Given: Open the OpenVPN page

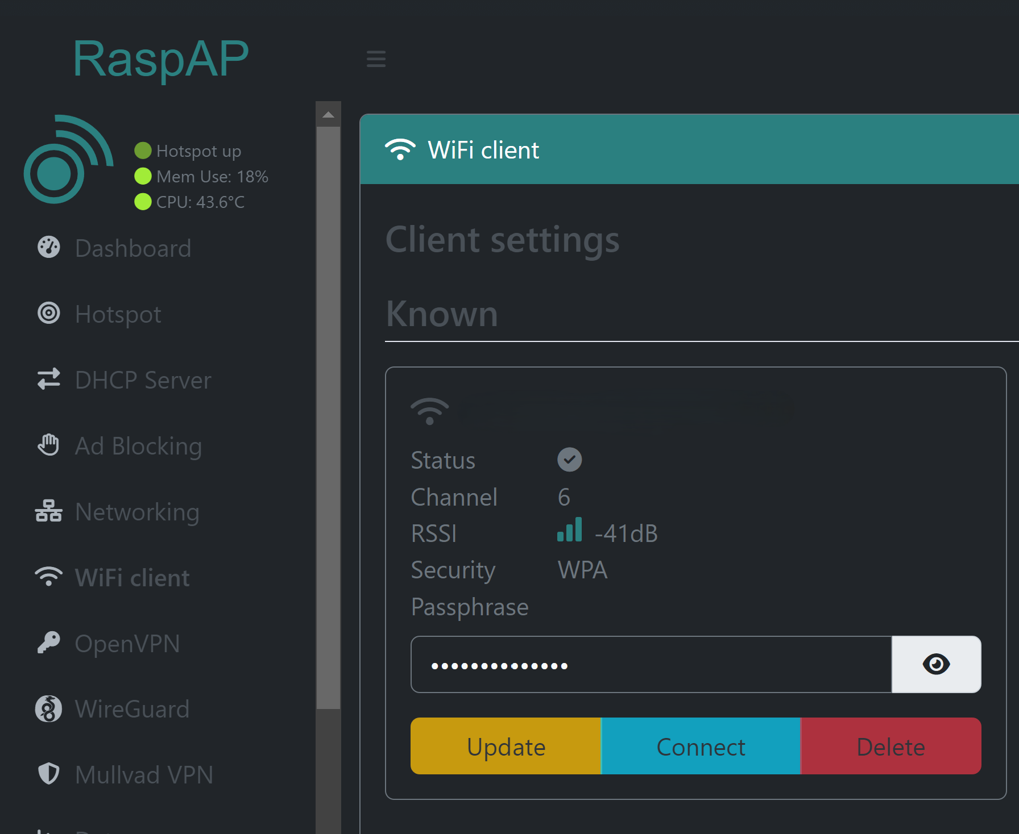Looking at the screenshot, I should coord(127,644).
